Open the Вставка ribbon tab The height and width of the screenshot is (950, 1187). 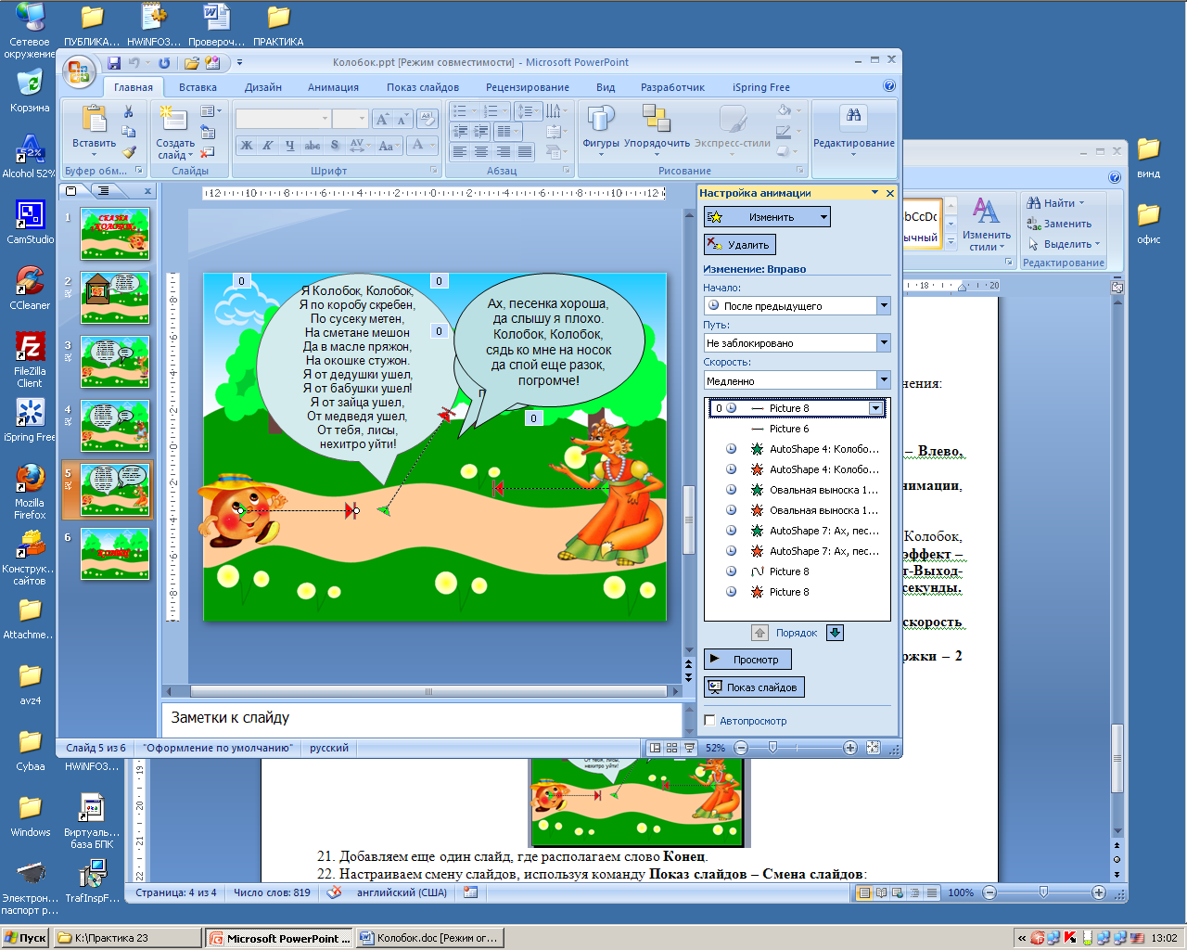(x=198, y=87)
